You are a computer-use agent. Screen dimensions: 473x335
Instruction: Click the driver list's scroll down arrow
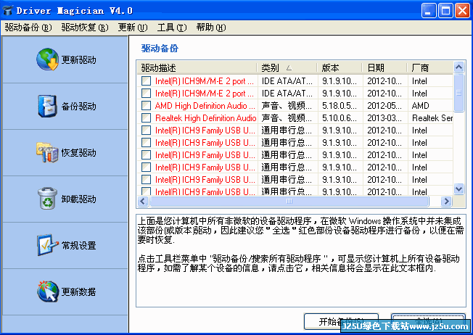[x=458, y=189]
